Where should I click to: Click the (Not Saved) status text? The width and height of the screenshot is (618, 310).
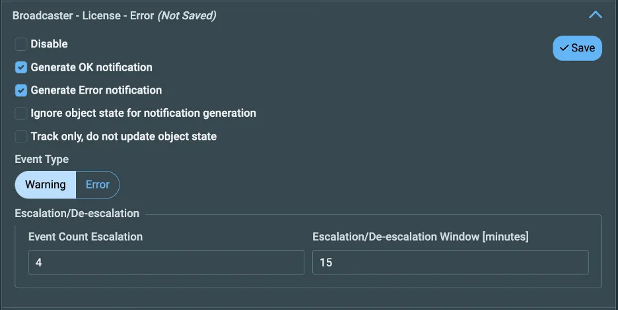(x=187, y=16)
